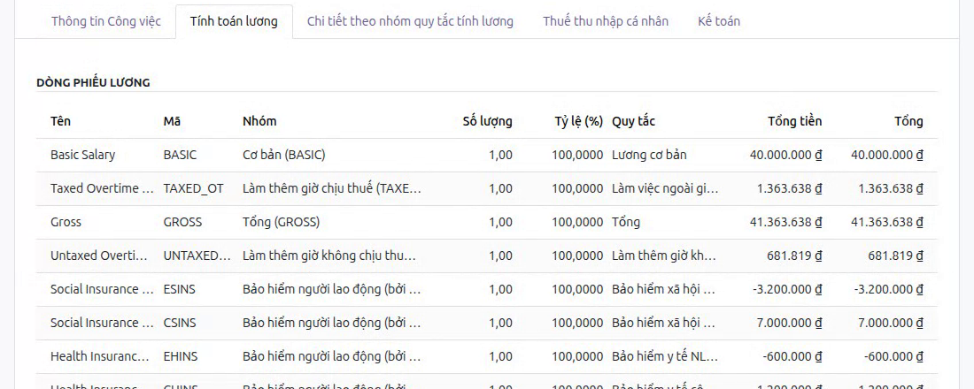The image size is (974, 389).
Task: Click the DÒNG PHIẾU LƯƠNG section heading
Action: pos(93,82)
